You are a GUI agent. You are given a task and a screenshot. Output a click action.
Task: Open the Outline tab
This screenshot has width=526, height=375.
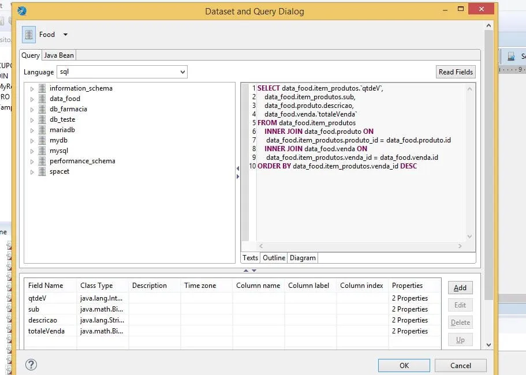274,258
